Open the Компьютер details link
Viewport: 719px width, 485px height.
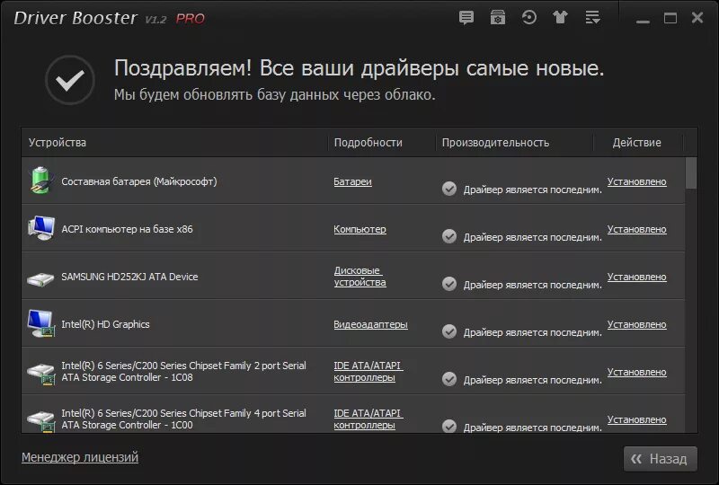(360, 229)
